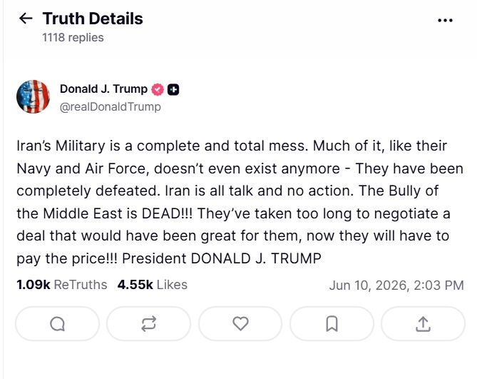Share the post with the upload icon
477x379 pixels.
click(423, 323)
